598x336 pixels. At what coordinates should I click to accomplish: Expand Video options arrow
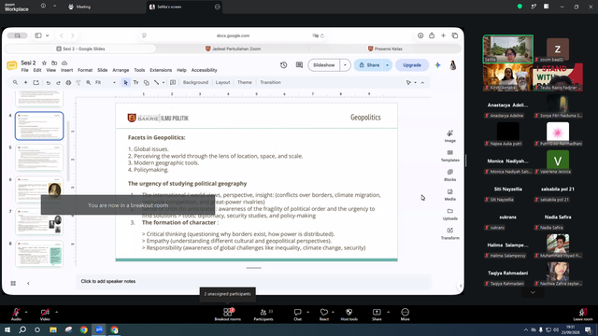click(56, 312)
